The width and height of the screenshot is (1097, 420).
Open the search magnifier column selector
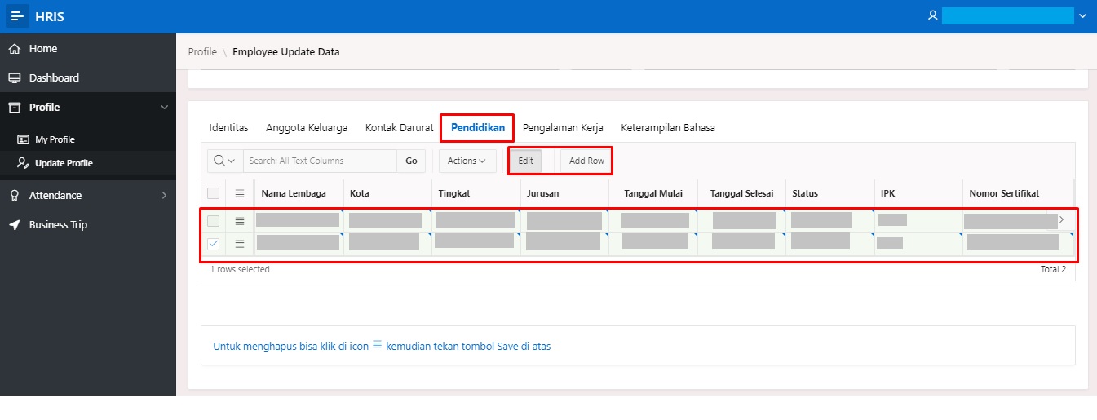click(x=224, y=161)
